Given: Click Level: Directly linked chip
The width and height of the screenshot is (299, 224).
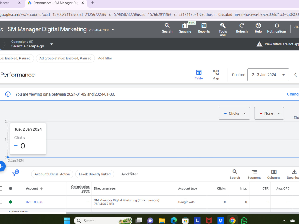Looking at the screenshot, I should [94, 174].
